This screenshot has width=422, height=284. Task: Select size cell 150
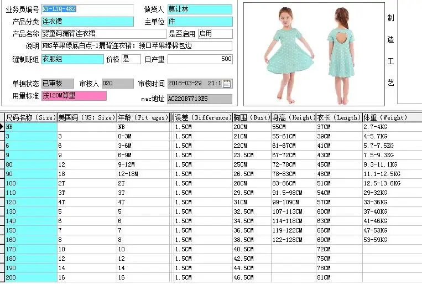[x=31, y=231]
